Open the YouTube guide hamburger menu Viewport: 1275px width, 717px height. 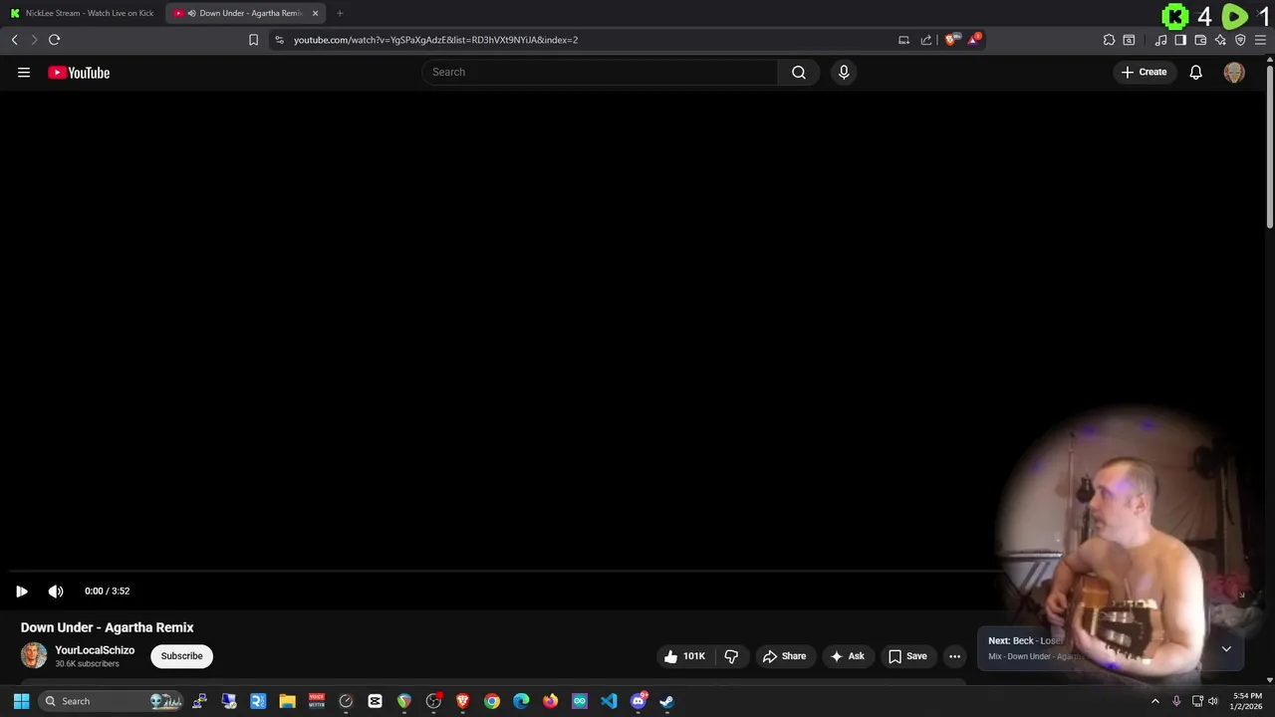[x=24, y=72]
